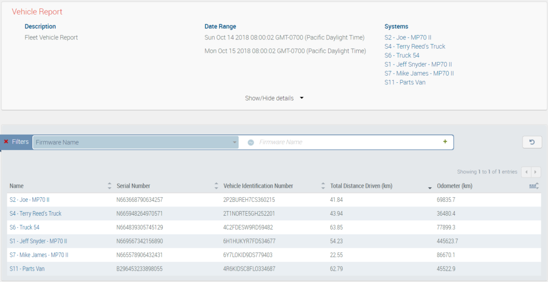Sort by Vehicle Identification Number column
The width and height of the screenshot is (548, 282).
pyautogui.click(x=258, y=186)
